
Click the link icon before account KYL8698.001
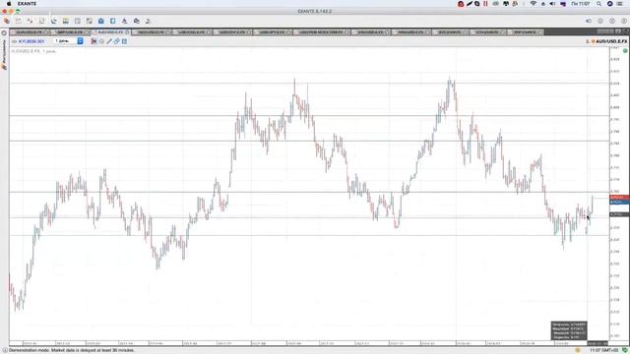pyautogui.click(x=14, y=41)
